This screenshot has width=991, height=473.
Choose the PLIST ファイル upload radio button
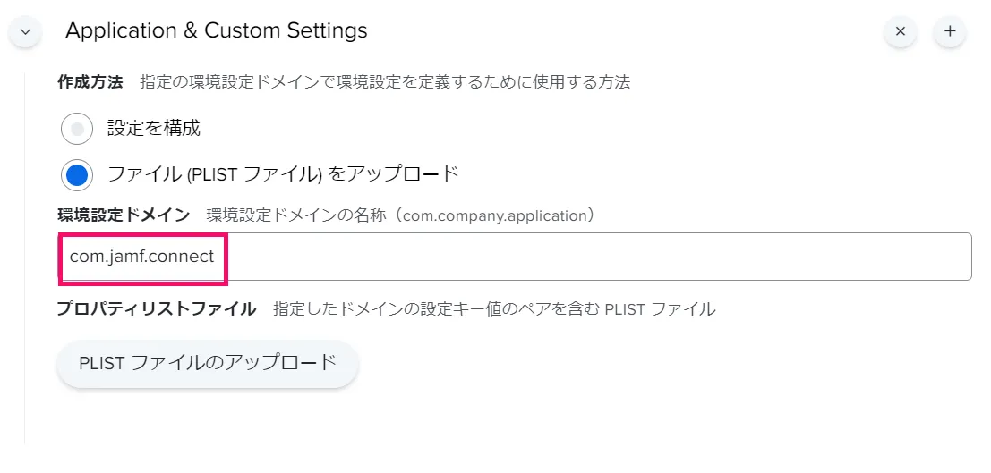[77, 174]
